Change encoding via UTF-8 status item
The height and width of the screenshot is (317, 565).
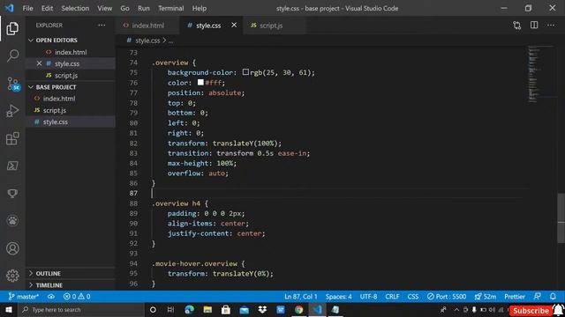click(x=368, y=297)
